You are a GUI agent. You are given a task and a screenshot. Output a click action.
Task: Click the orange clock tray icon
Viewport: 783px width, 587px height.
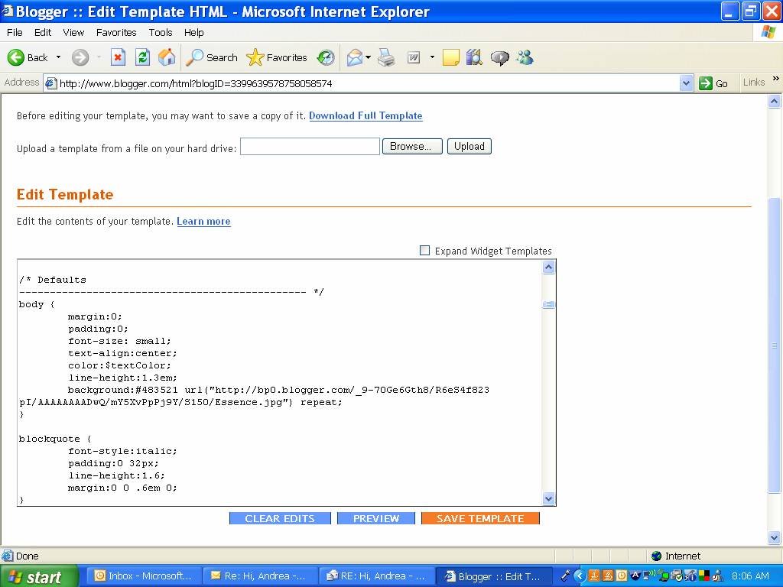pyautogui.click(x=622, y=576)
